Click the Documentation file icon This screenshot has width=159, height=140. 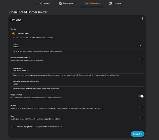click(61, 3)
